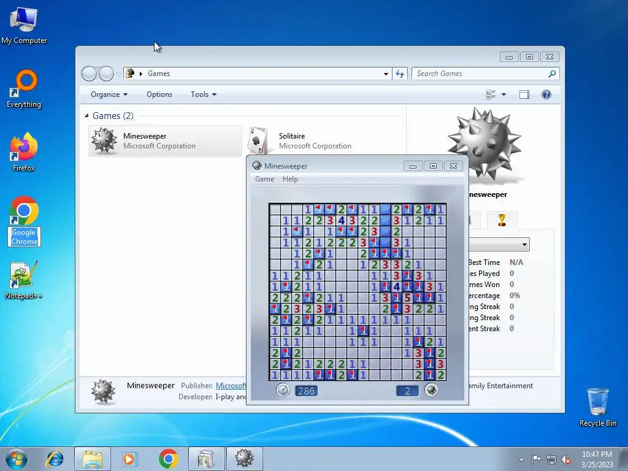Click the Forward button in Games window
The width and height of the screenshot is (628, 471).
point(106,74)
